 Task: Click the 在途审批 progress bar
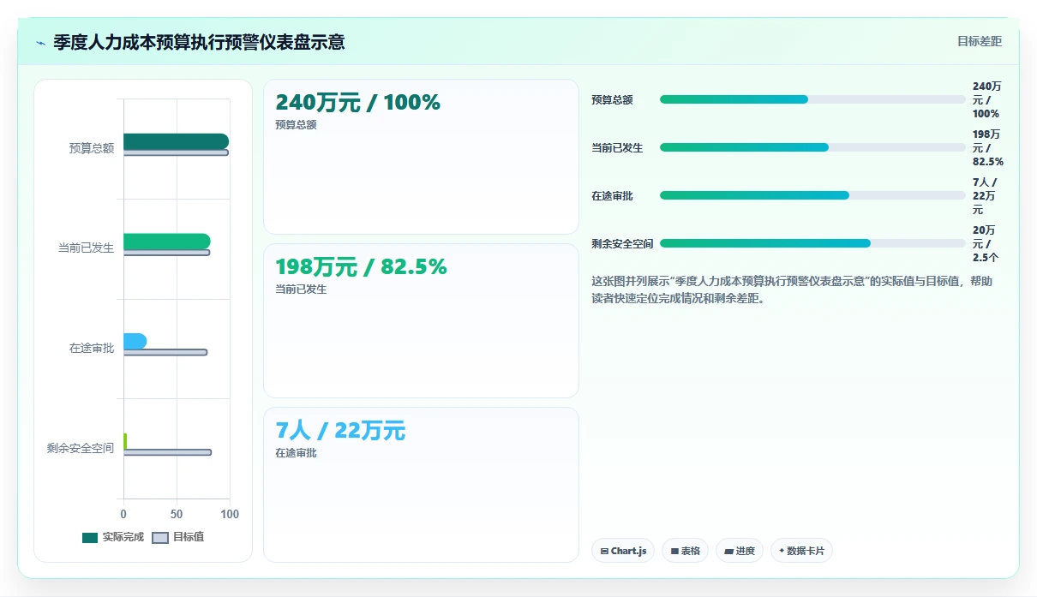point(812,195)
